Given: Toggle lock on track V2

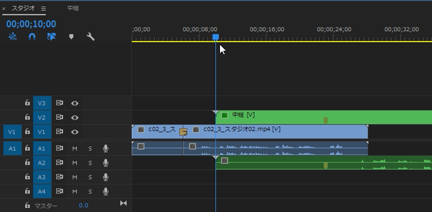Looking at the screenshot, I should [x=28, y=117].
